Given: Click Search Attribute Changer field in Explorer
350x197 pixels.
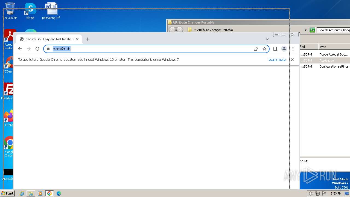Looking at the screenshot, I should 333,30.
